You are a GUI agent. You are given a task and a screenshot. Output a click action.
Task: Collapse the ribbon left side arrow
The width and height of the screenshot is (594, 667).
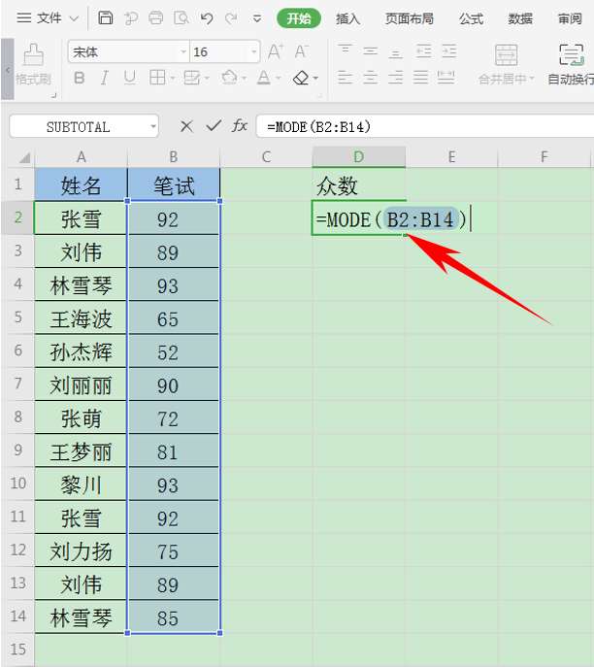pyautogui.click(x=7, y=69)
